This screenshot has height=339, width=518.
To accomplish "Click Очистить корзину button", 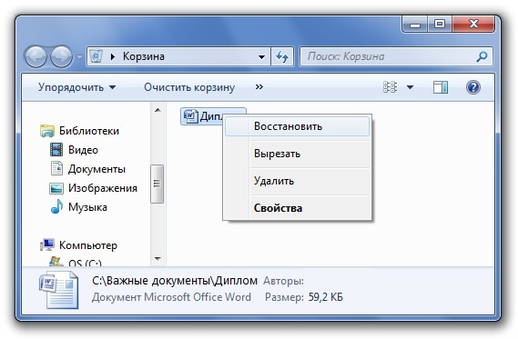I will coord(189,87).
